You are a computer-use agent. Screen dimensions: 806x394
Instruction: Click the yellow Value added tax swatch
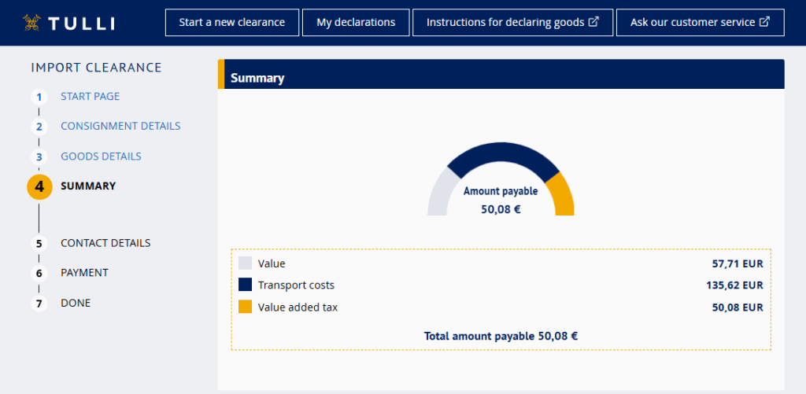[245, 307]
